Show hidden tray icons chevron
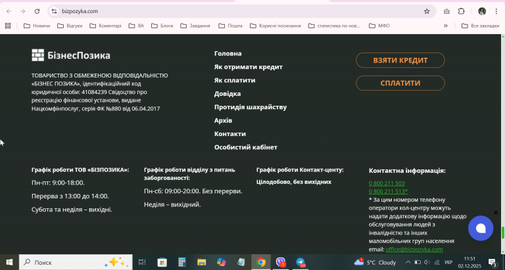The image size is (505, 270). pos(408,262)
